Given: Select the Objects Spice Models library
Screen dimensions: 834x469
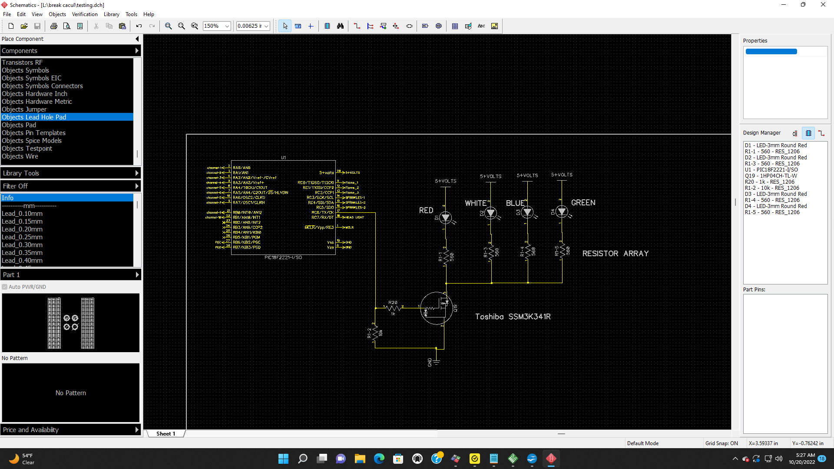Looking at the screenshot, I should [x=67, y=141].
